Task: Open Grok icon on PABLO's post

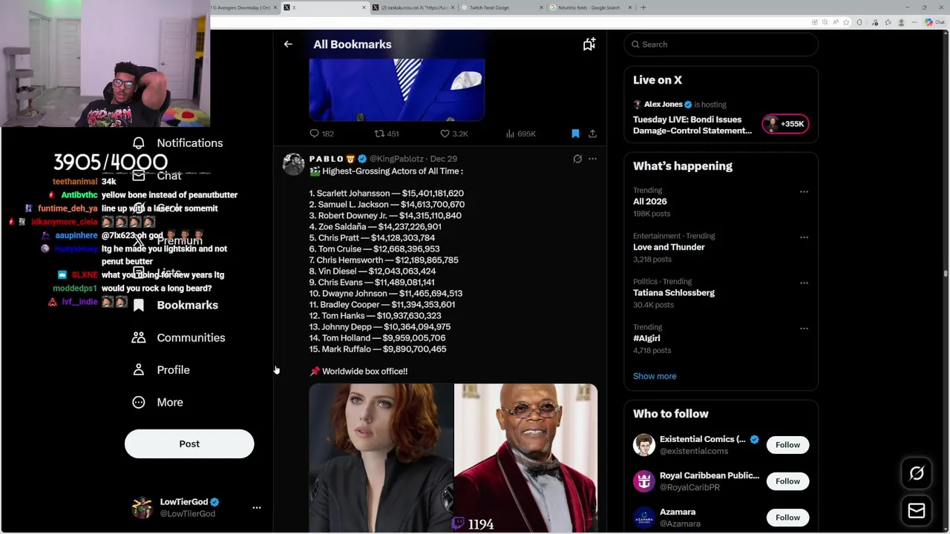Action: click(577, 159)
